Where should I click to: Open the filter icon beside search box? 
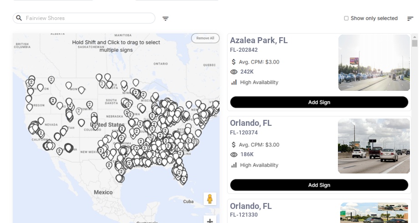coord(165,19)
